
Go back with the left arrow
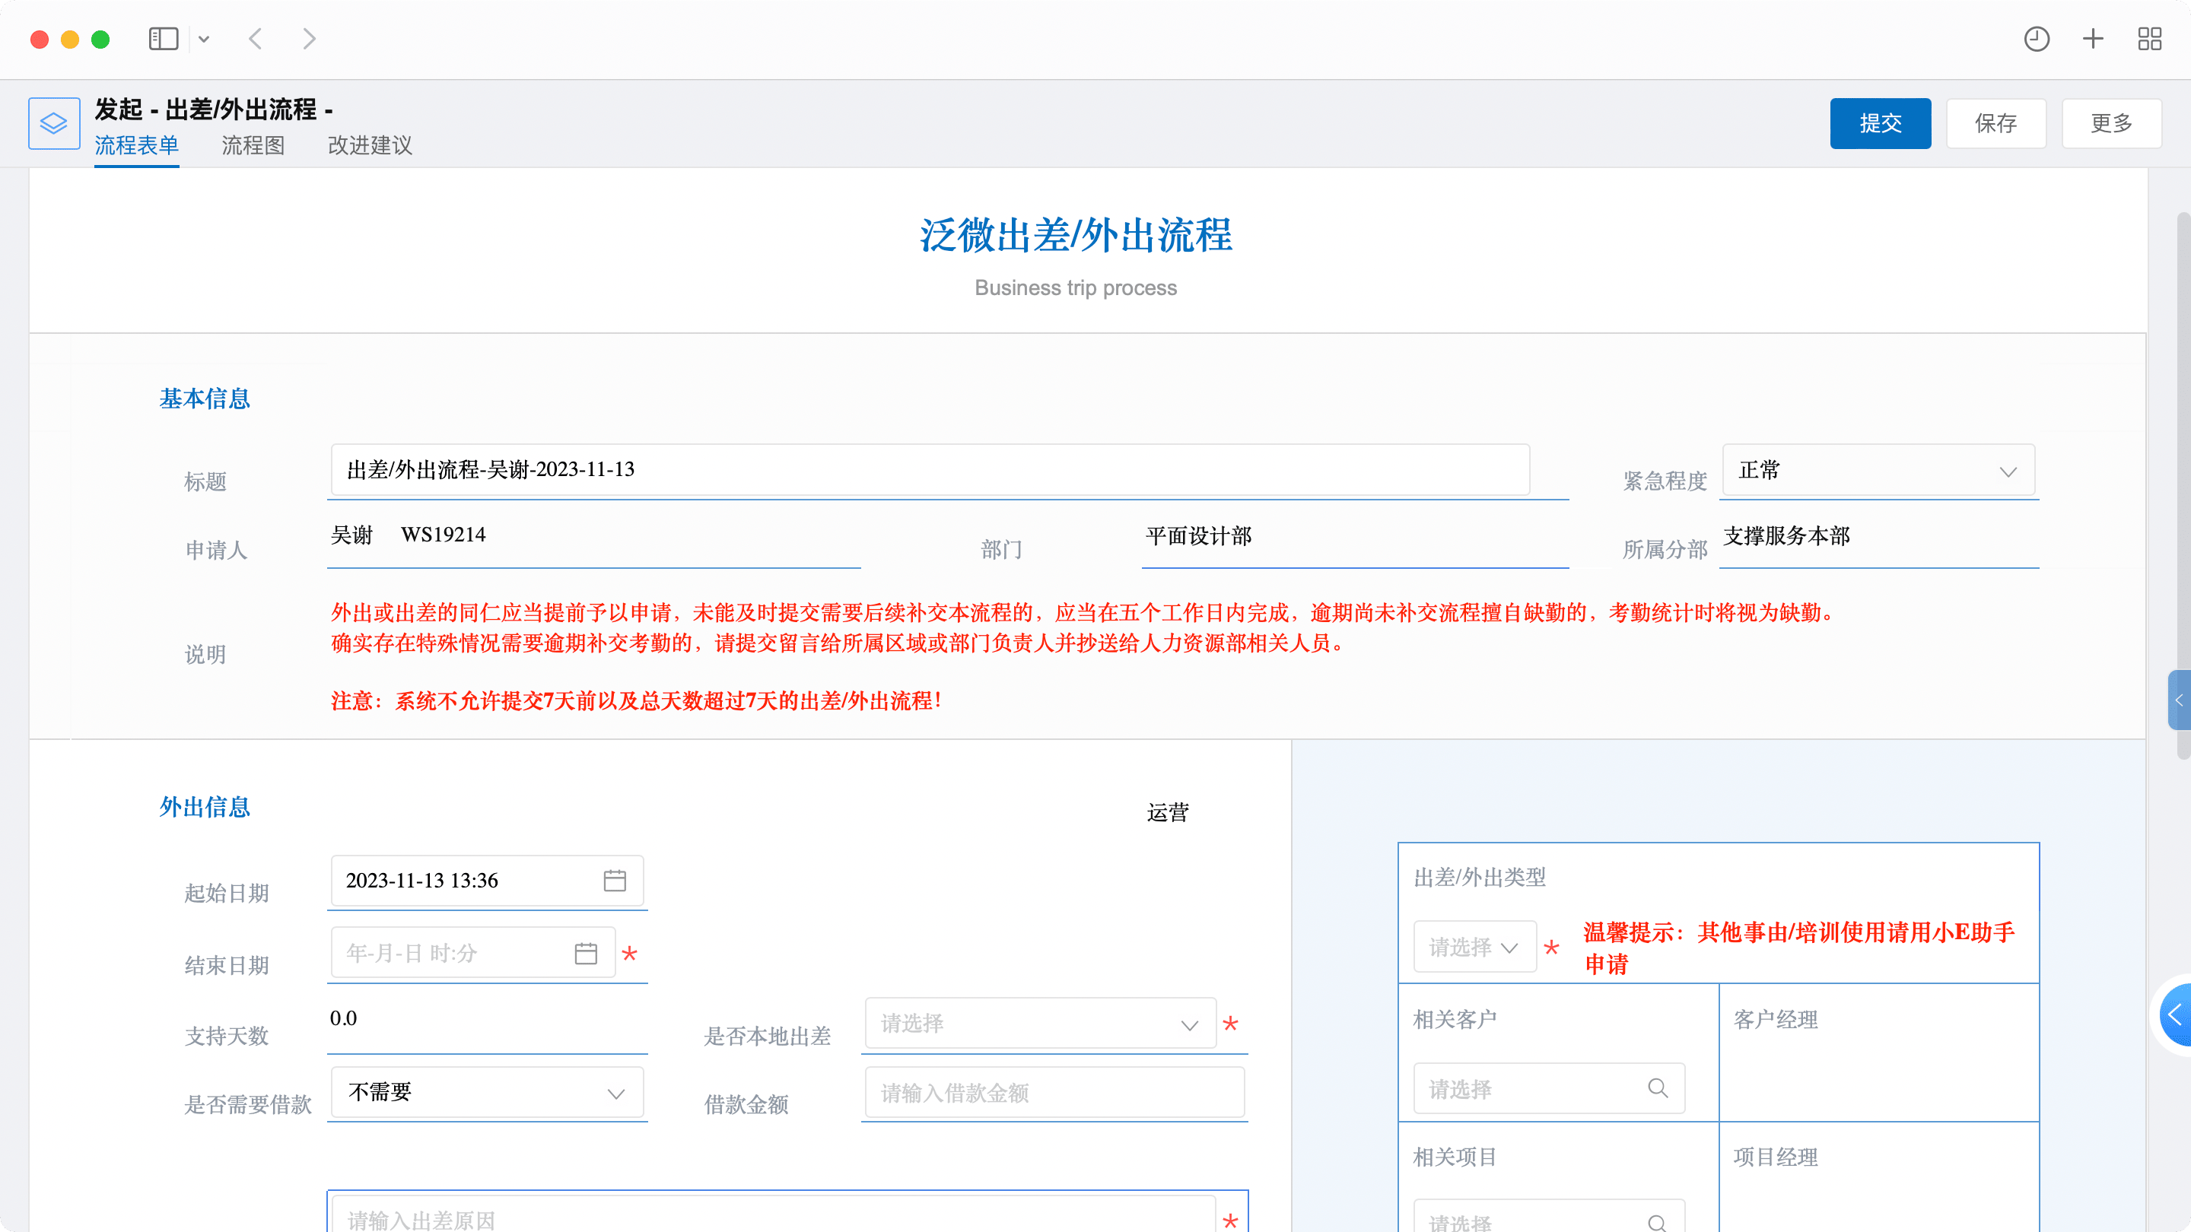(x=255, y=39)
